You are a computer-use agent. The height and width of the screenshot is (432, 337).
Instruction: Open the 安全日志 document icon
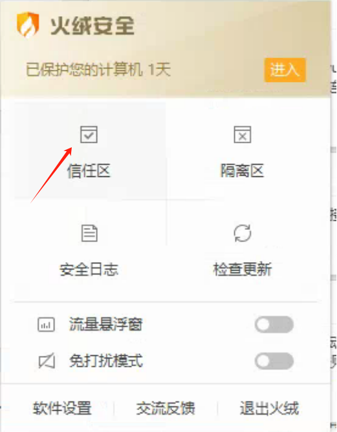click(89, 233)
